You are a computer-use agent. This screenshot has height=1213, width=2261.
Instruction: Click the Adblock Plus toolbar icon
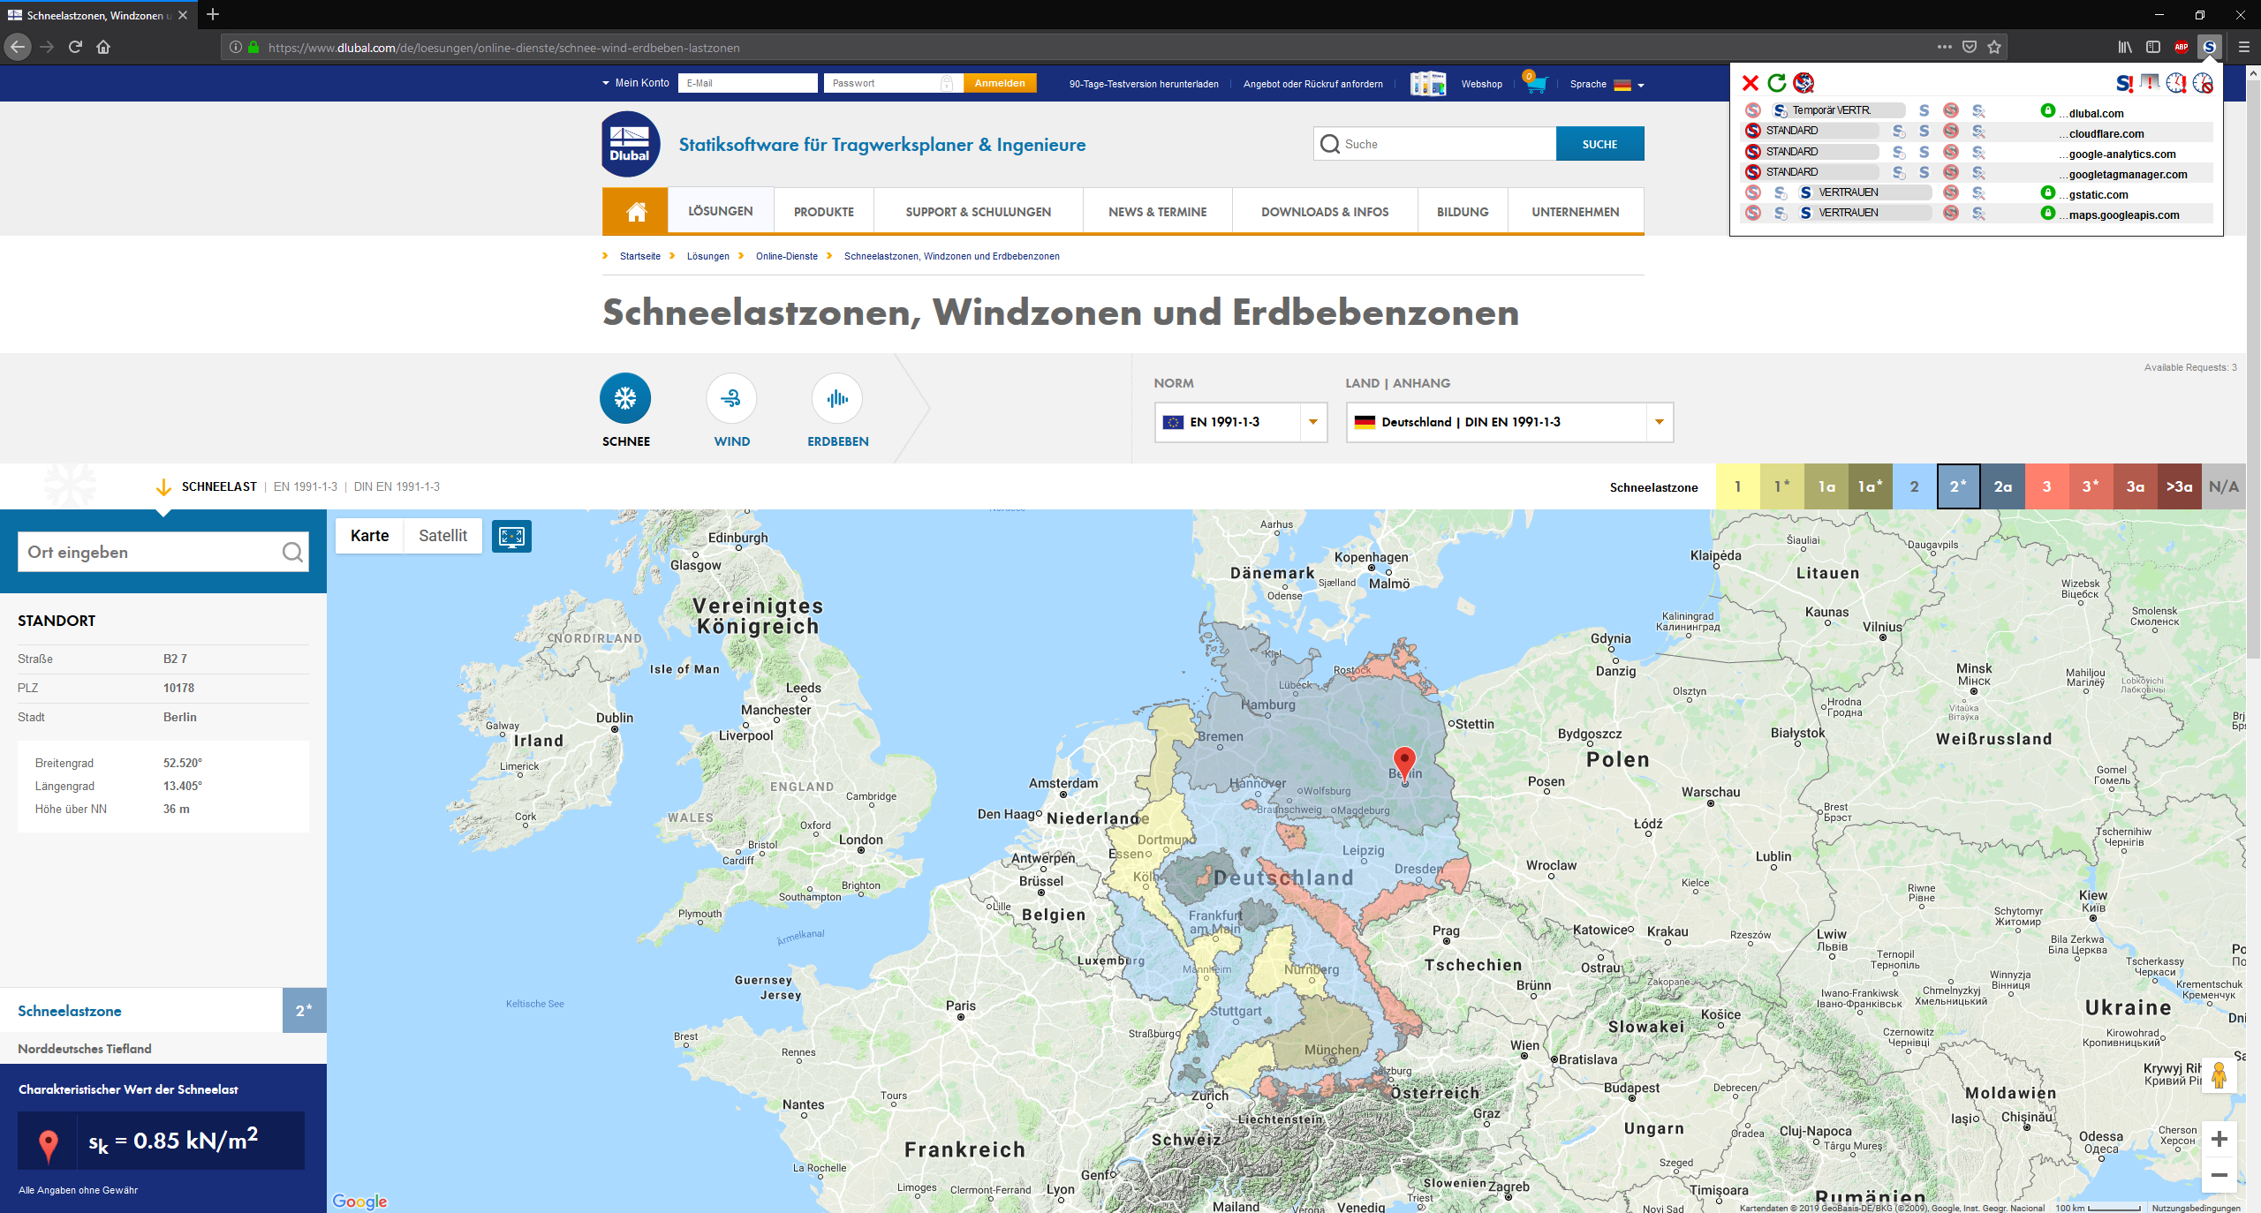pyautogui.click(x=2182, y=47)
